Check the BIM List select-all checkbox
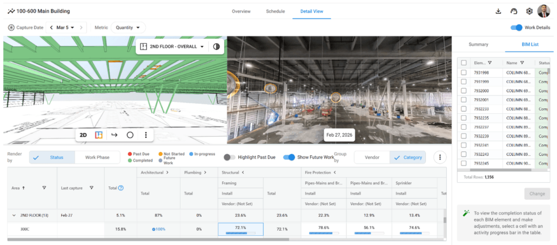The image size is (557, 245). click(464, 63)
